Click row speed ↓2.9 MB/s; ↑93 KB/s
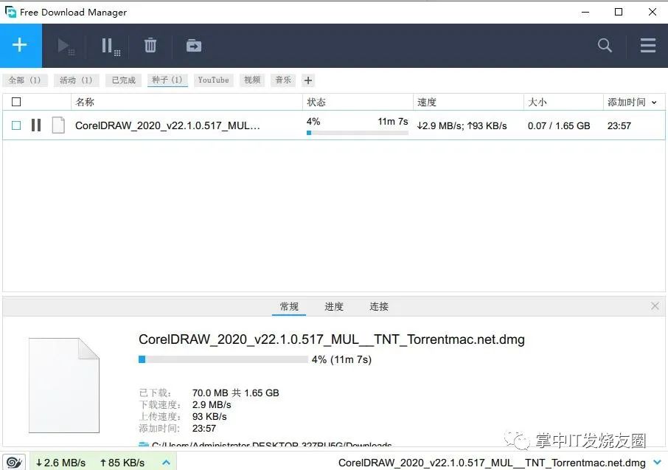Image resolution: width=668 pixels, height=470 pixels. click(462, 126)
